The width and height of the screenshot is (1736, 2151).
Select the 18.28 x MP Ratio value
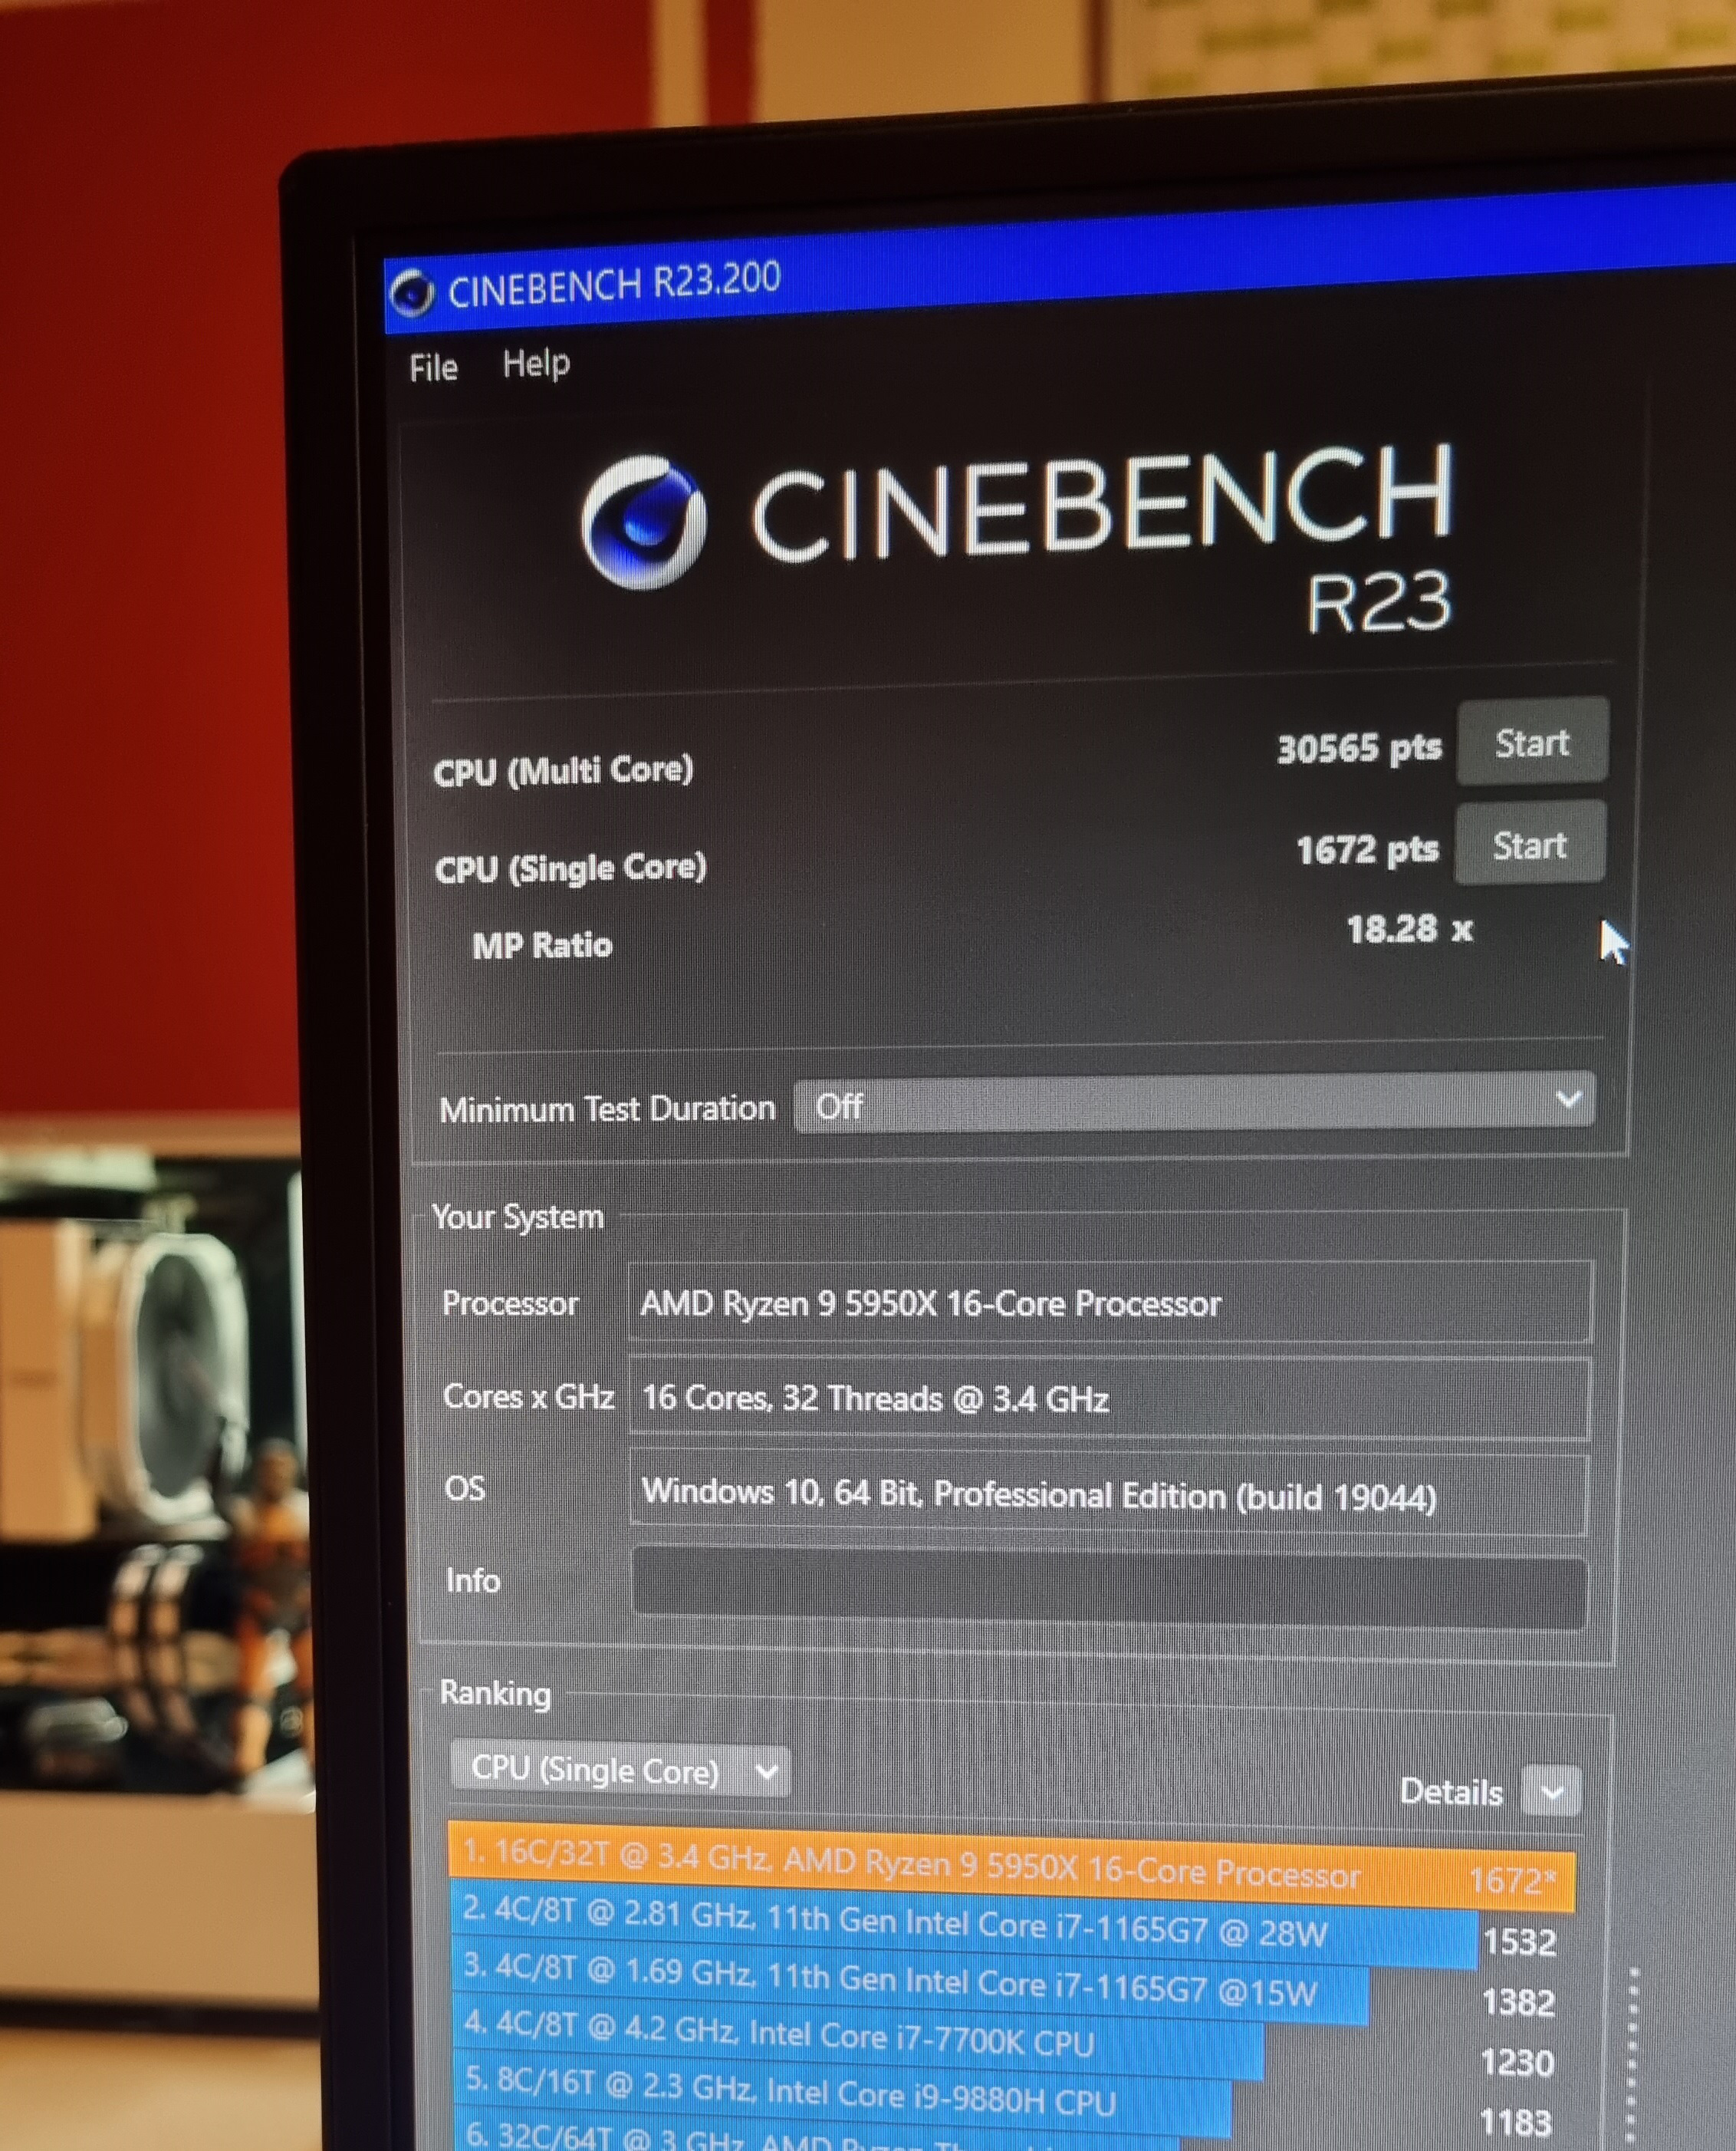click(x=1410, y=930)
